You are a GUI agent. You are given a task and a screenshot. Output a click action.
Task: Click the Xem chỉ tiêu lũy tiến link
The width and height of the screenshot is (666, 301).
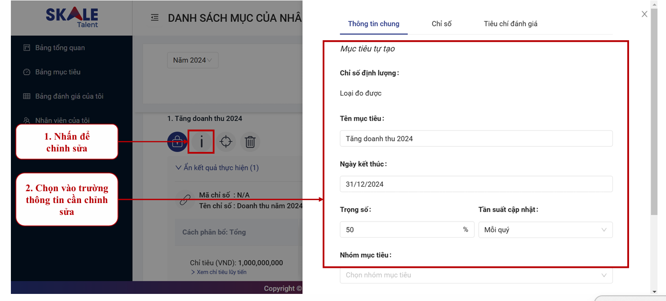click(x=218, y=272)
